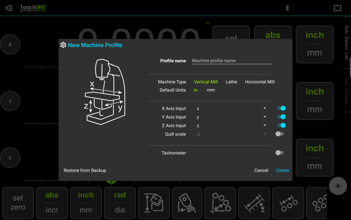Open the hole coordinates layout icon
This screenshot has height=220, width=351.
220,203
